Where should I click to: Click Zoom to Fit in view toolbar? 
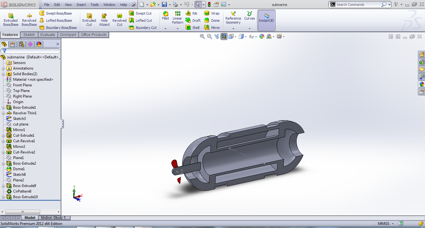click(202, 36)
